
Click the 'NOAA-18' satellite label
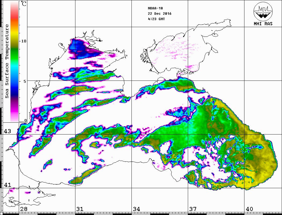pos(155,8)
